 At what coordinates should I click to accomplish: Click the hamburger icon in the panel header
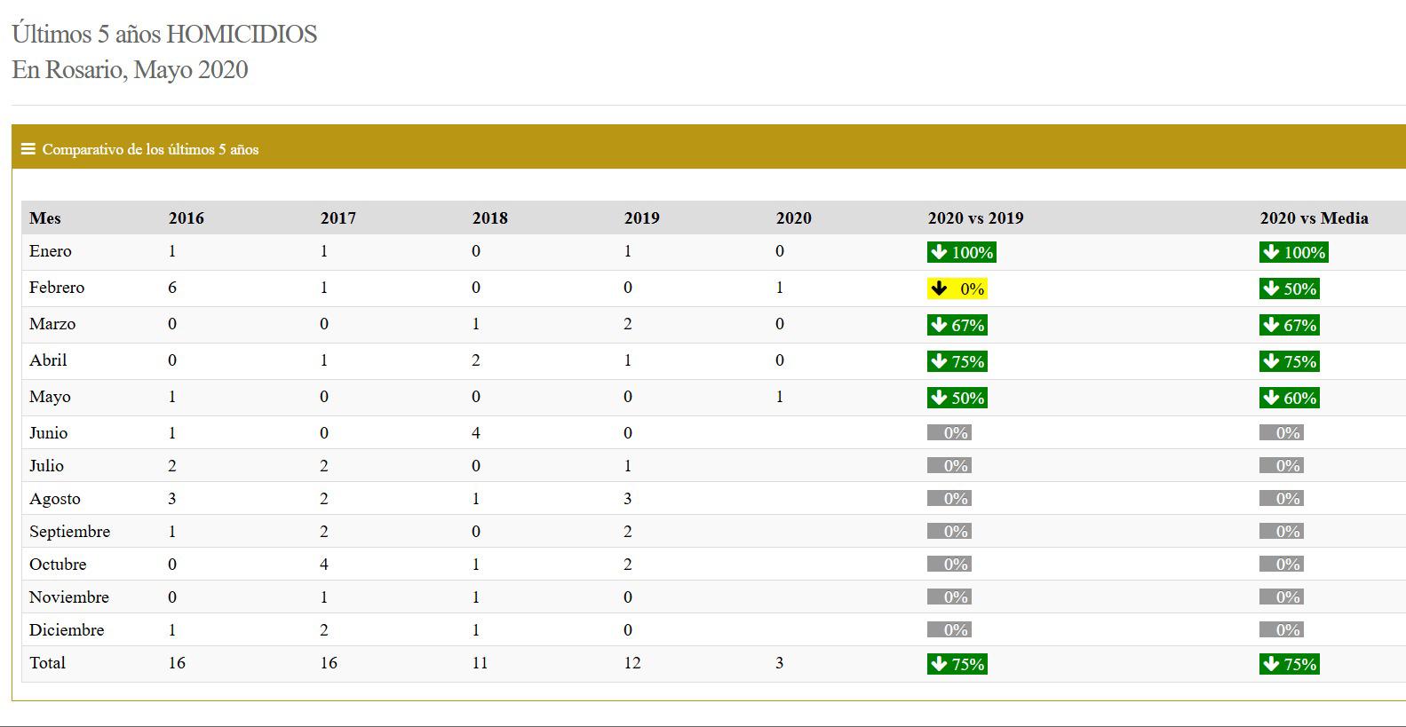pos(28,149)
